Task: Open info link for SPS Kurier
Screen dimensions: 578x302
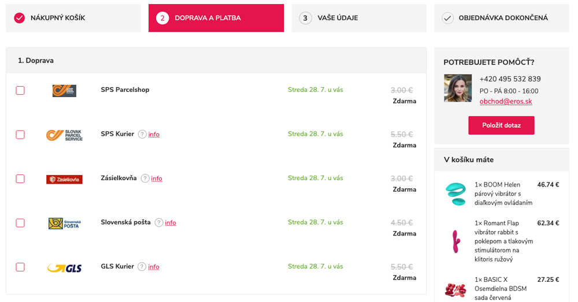Action: pyautogui.click(x=154, y=135)
